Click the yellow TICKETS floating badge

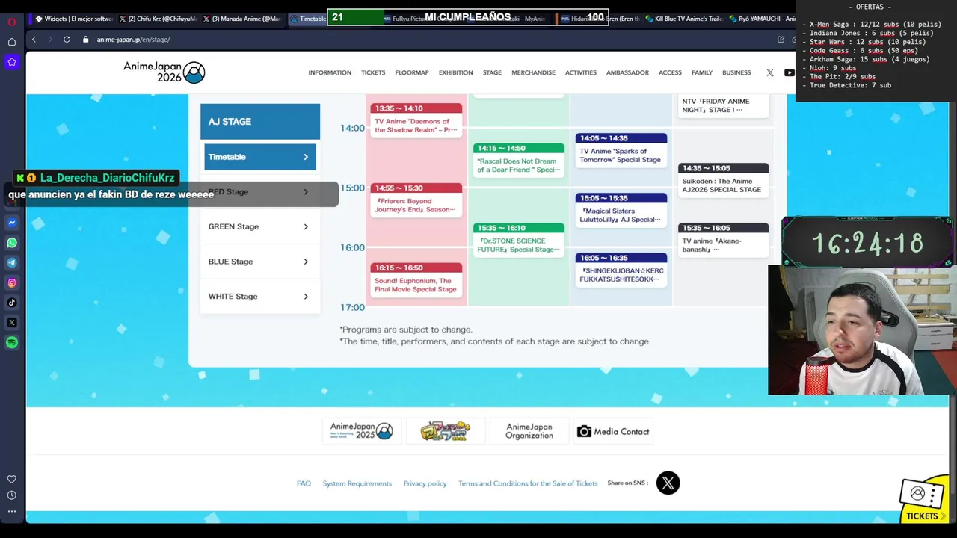click(x=924, y=498)
